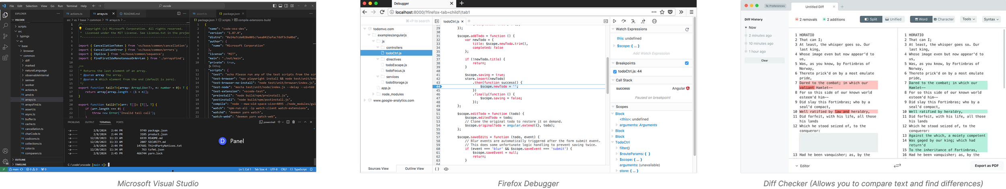Kill terminal with trash icon in VS Code
This screenshot has height=189, width=1006.
(293, 122)
